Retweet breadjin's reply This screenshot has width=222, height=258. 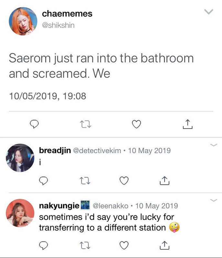tap(85, 181)
